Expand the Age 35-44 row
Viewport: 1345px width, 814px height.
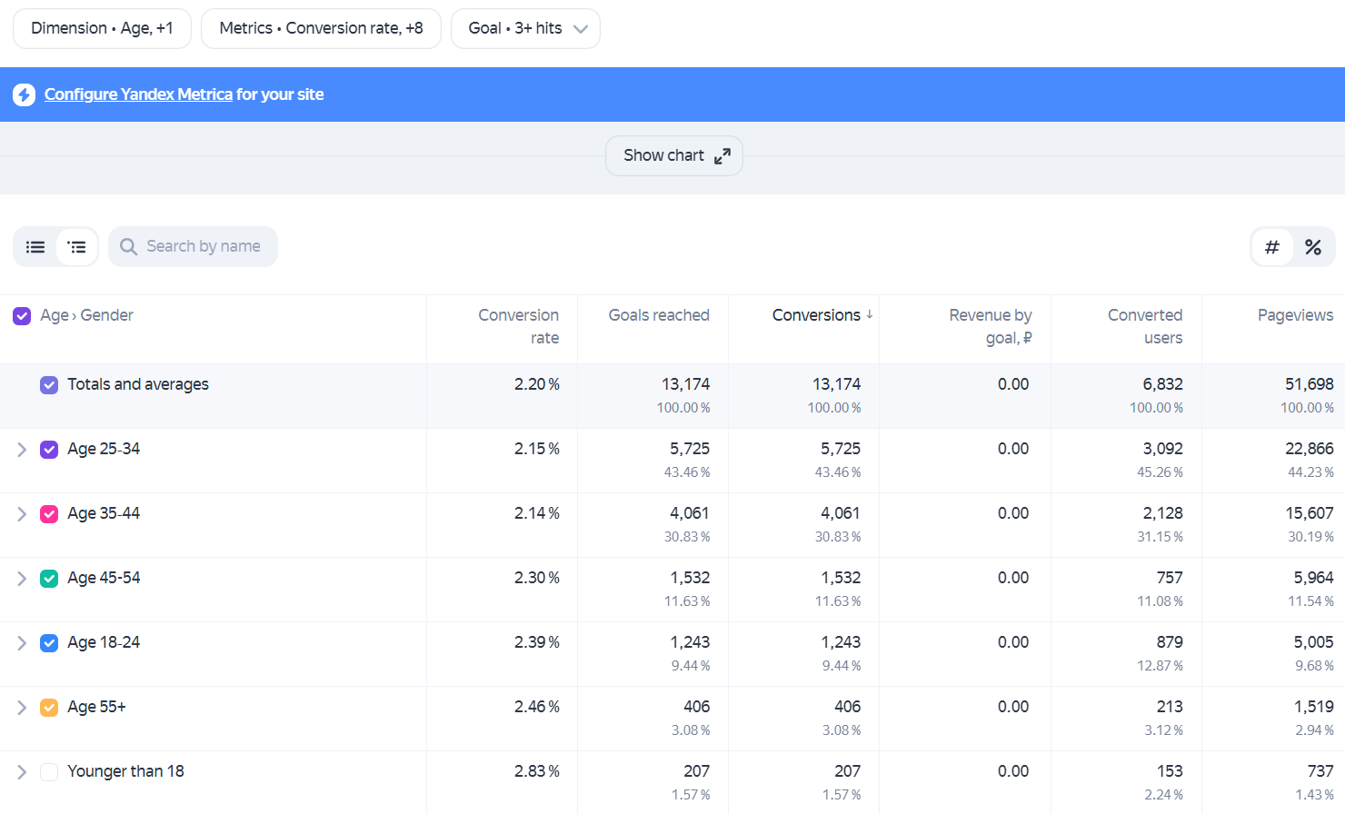(22, 514)
